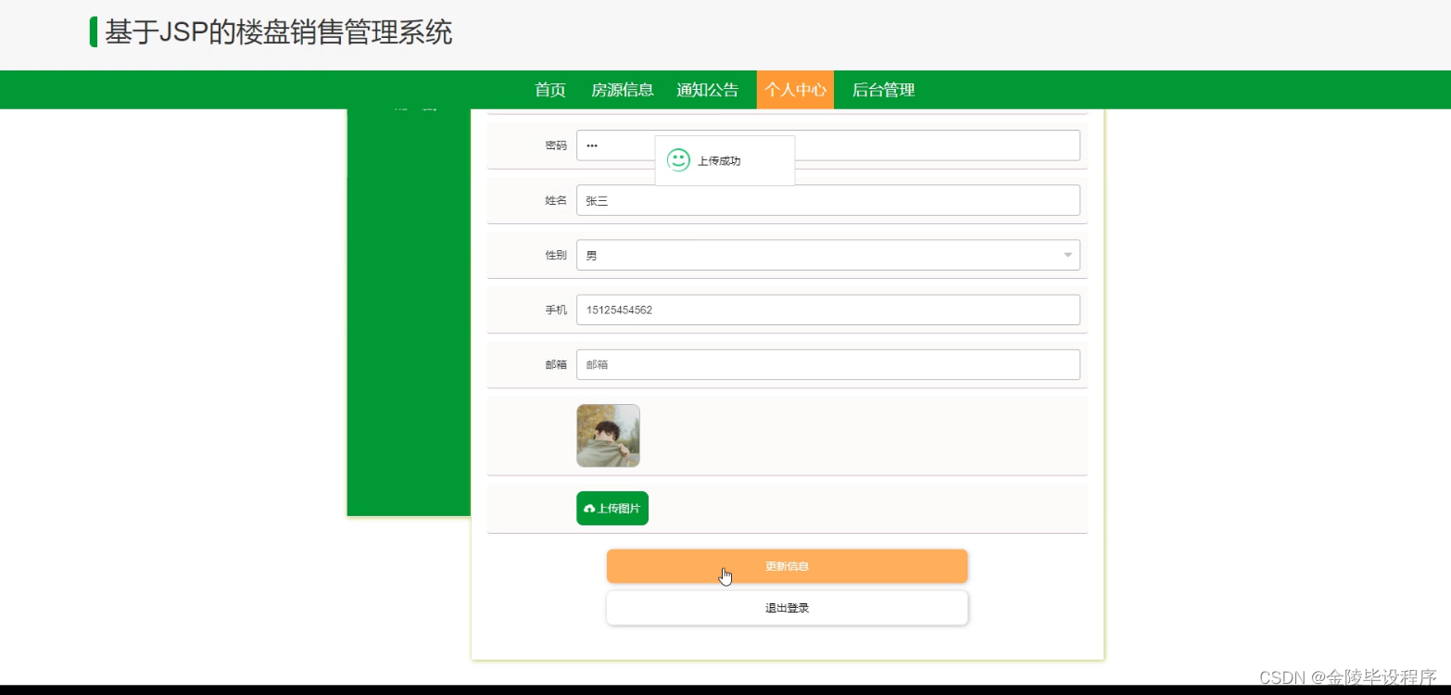Select the gender dropdown arrow icon

(x=1066, y=254)
